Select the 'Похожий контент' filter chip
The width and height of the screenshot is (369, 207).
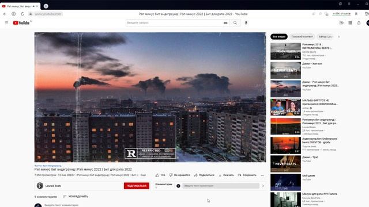click(x=302, y=37)
